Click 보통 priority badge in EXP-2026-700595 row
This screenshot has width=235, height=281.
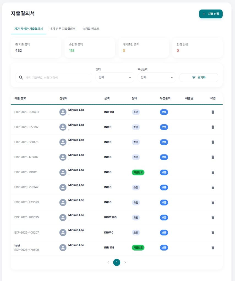pos(164,218)
